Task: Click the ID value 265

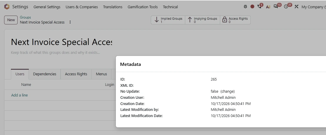Action: pyautogui.click(x=214, y=79)
